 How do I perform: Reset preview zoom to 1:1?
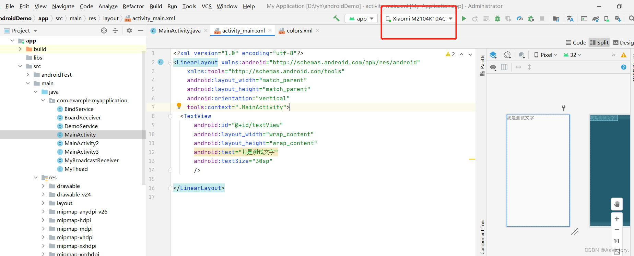[x=617, y=241]
